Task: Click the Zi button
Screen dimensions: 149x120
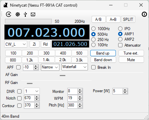Action: (35, 44)
